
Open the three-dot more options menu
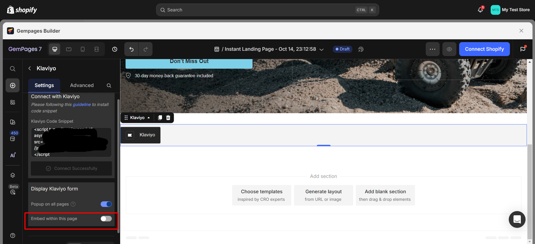[x=432, y=49]
